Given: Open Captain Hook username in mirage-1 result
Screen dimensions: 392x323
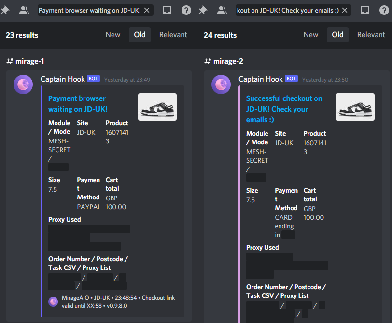Looking at the screenshot, I should pos(63,79).
